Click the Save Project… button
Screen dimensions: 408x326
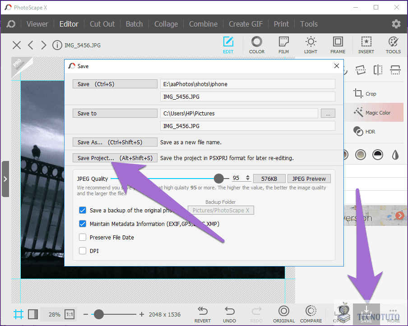[115, 158]
